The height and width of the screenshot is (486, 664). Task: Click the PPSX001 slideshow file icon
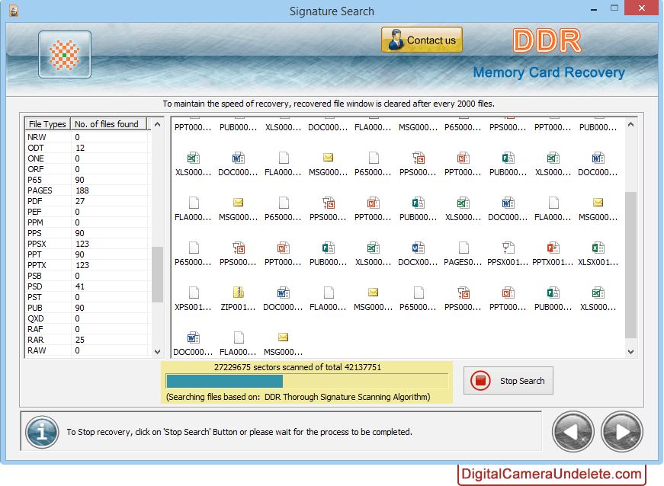[x=508, y=248]
